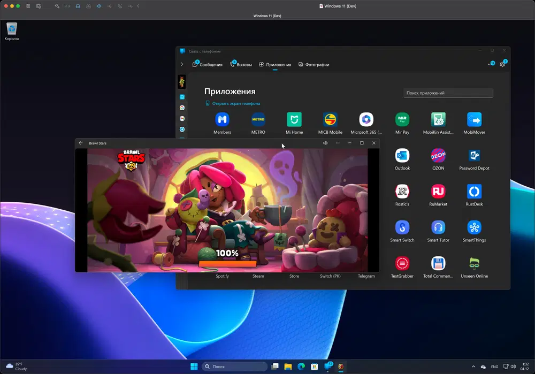Expand the Phone Link sidebar chevron
Screen dimensions: 535x374
(x=182, y=64)
